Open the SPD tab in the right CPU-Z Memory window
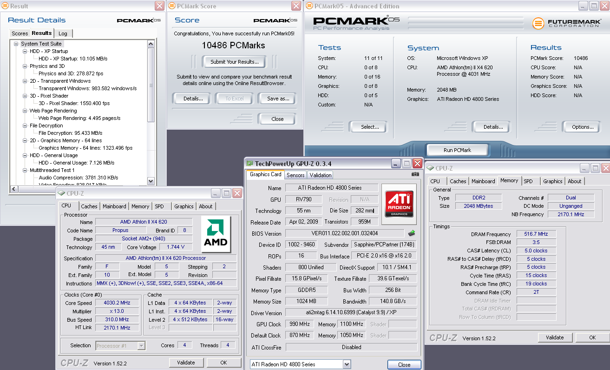Viewport: 610px width, 370px height. click(528, 181)
